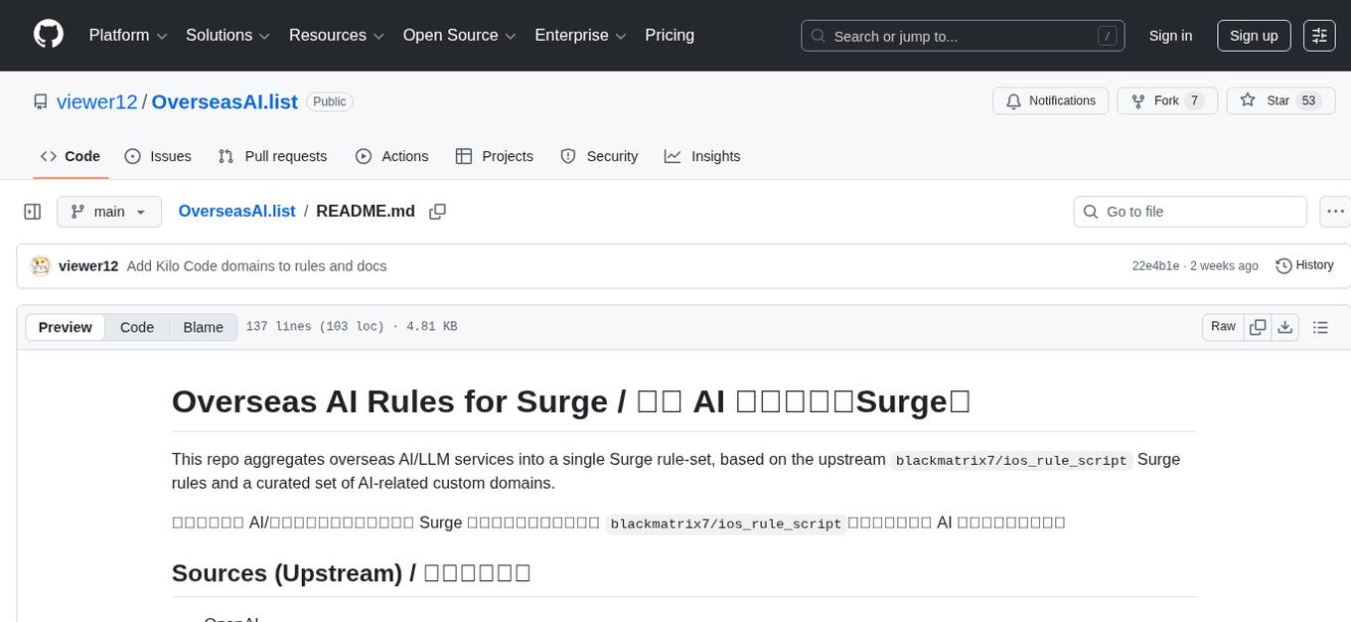The width and height of the screenshot is (1351, 622).
Task: Expand the Open Source menu
Action: click(x=459, y=36)
